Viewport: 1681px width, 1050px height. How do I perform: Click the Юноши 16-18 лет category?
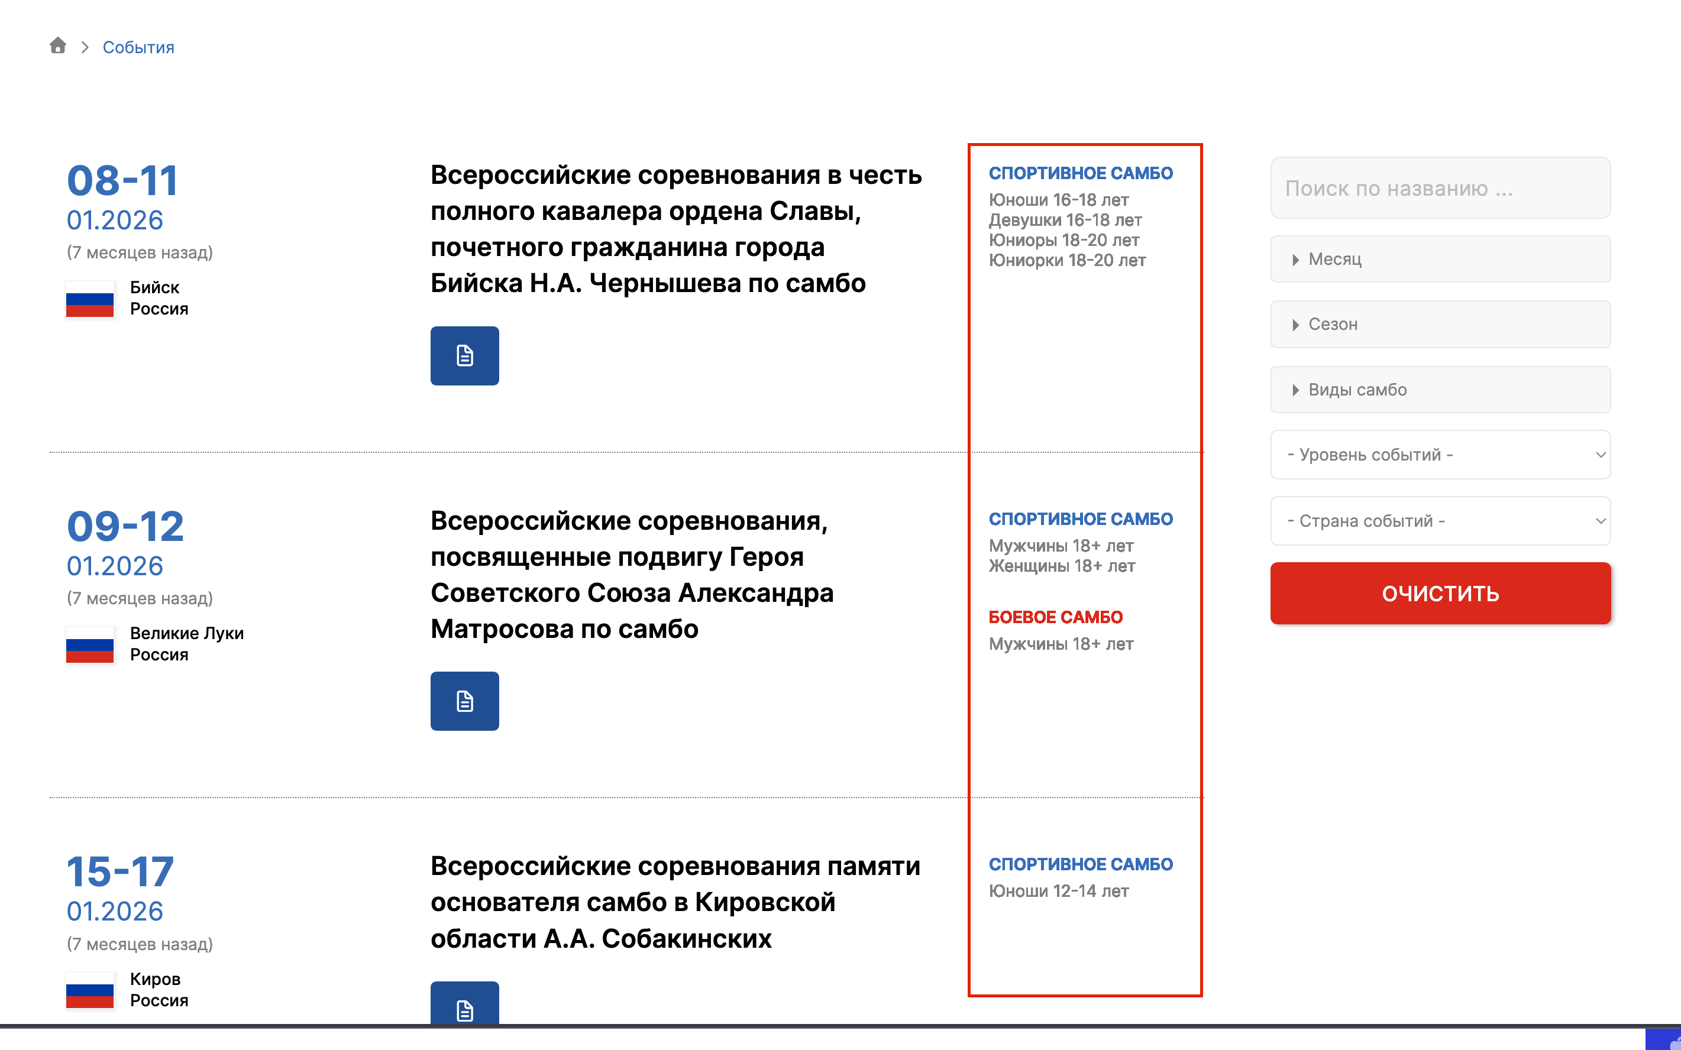pos(1059,200)
